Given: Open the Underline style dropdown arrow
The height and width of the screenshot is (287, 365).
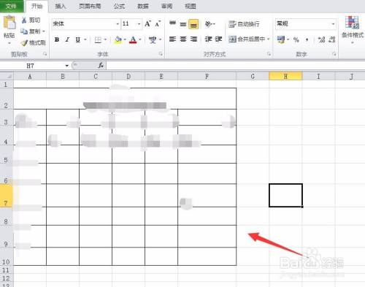Looking at the screenshot, I should [85, 39].
